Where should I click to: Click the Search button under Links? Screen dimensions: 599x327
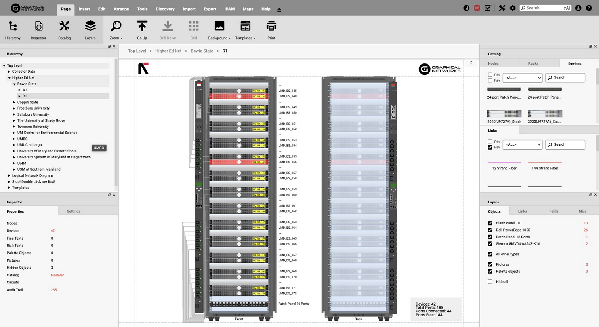tap(565, 144)
